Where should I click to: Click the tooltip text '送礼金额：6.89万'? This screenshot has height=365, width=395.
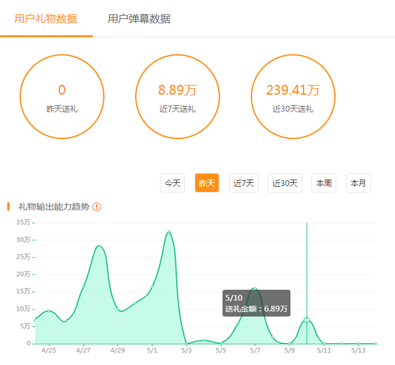[x=256, y=309]
